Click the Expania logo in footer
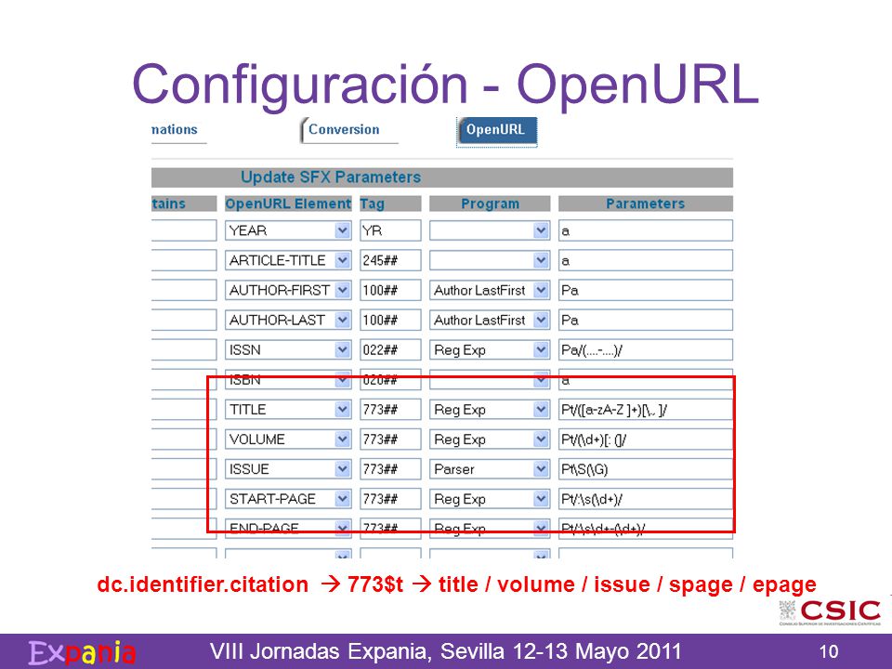The image size is (892, 669). (82, 652)
